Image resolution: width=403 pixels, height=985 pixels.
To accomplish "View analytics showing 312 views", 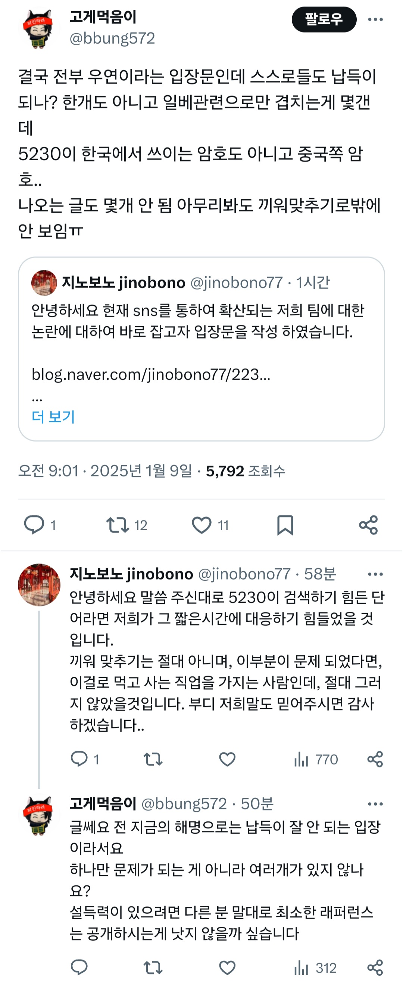I will pyautogui.click(x=315, y=968).
